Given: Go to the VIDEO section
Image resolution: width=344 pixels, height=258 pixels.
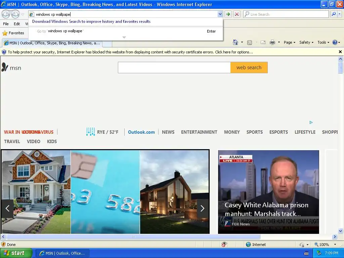Looking at the screenshot, I should [34, 141].
